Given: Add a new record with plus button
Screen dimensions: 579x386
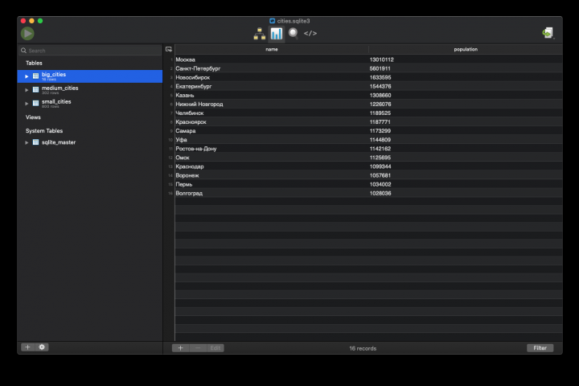Looking at the screenshot, I should pyautogui.click(x=181, y=348).
